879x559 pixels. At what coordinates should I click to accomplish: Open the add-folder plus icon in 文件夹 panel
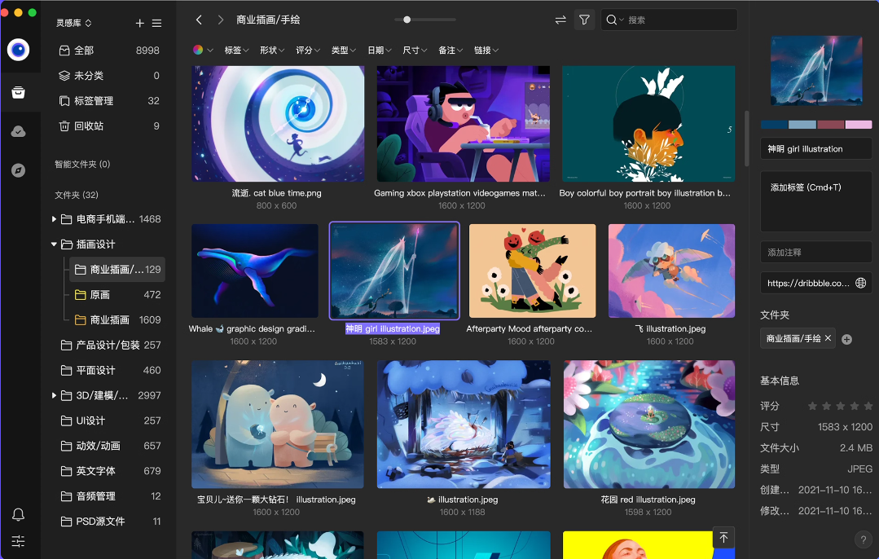click(x=848, y=338)
